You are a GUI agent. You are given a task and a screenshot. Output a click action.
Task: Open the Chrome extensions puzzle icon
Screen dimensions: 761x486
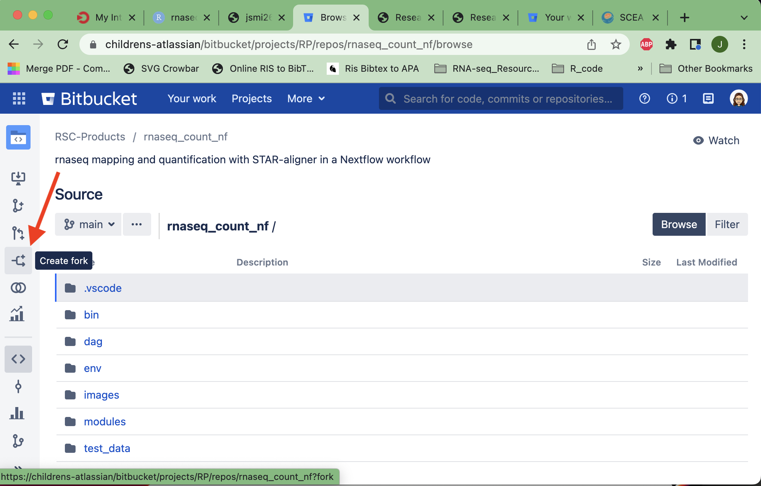tap(671, 44)
